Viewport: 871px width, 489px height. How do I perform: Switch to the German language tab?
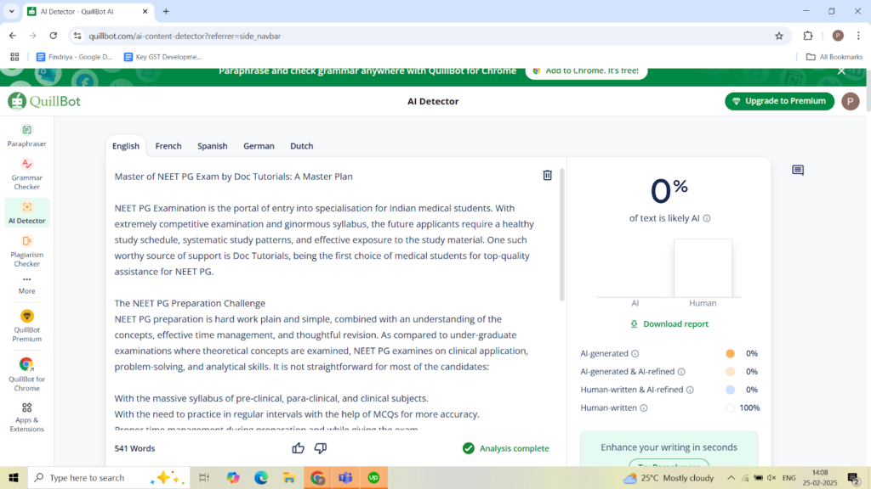pos(259,146)
